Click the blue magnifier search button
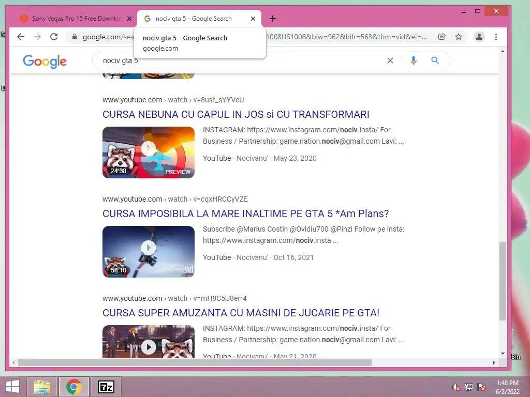530x397 pixels. click(435, 60)
